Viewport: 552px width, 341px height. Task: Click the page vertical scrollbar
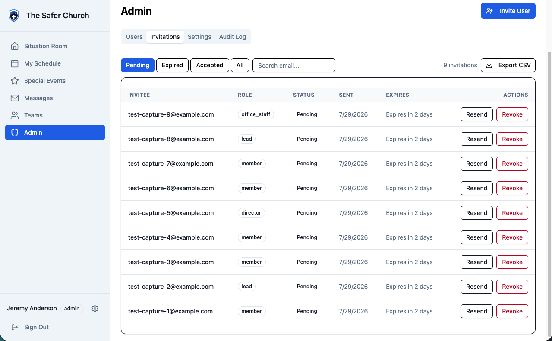coord(549,194)
